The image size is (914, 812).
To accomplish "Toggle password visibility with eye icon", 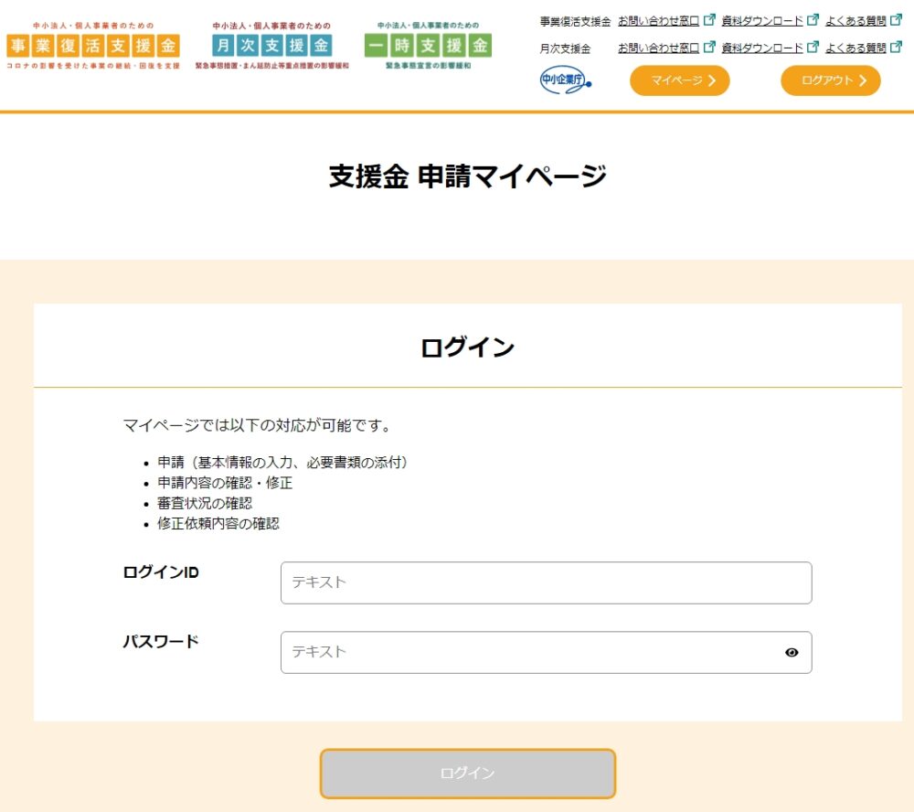I will click(x=791, y=652).
